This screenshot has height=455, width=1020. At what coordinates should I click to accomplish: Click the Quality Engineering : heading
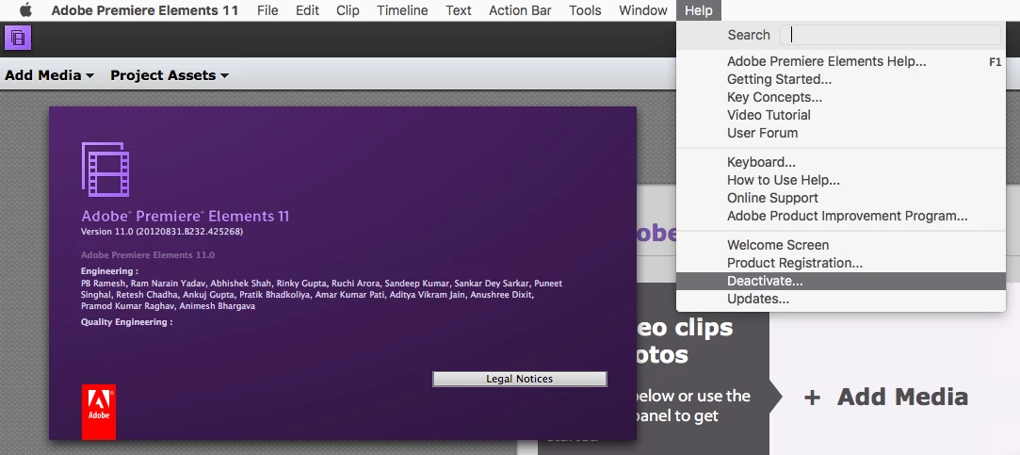(127, 321)
